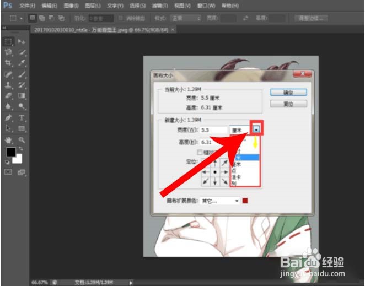Click Add to Selection mode icon
Screen dimensions: 365x286
click(42, 18)
